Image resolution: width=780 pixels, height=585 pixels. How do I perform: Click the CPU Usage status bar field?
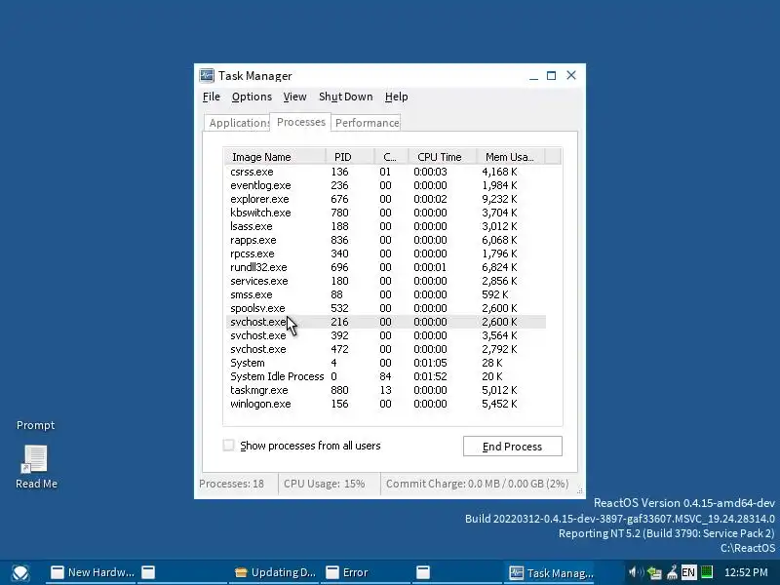click(x=329, y=484)
